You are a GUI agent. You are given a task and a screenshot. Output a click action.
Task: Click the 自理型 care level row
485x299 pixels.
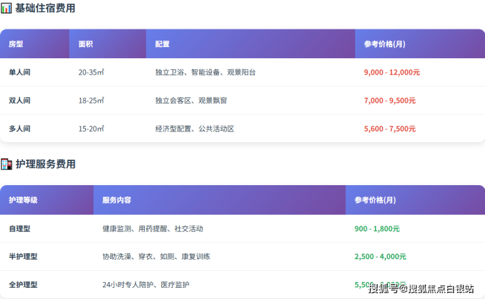(20, 229)
